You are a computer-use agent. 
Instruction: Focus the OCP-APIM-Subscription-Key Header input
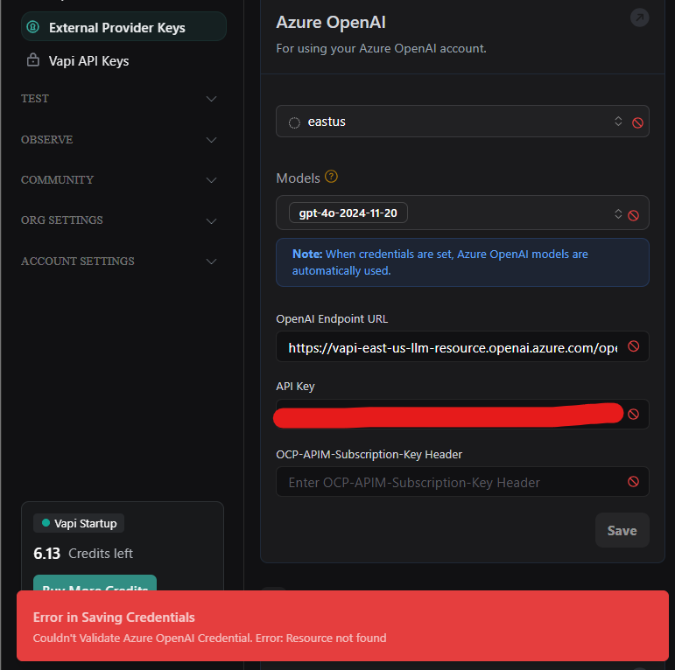coord(452,482)
